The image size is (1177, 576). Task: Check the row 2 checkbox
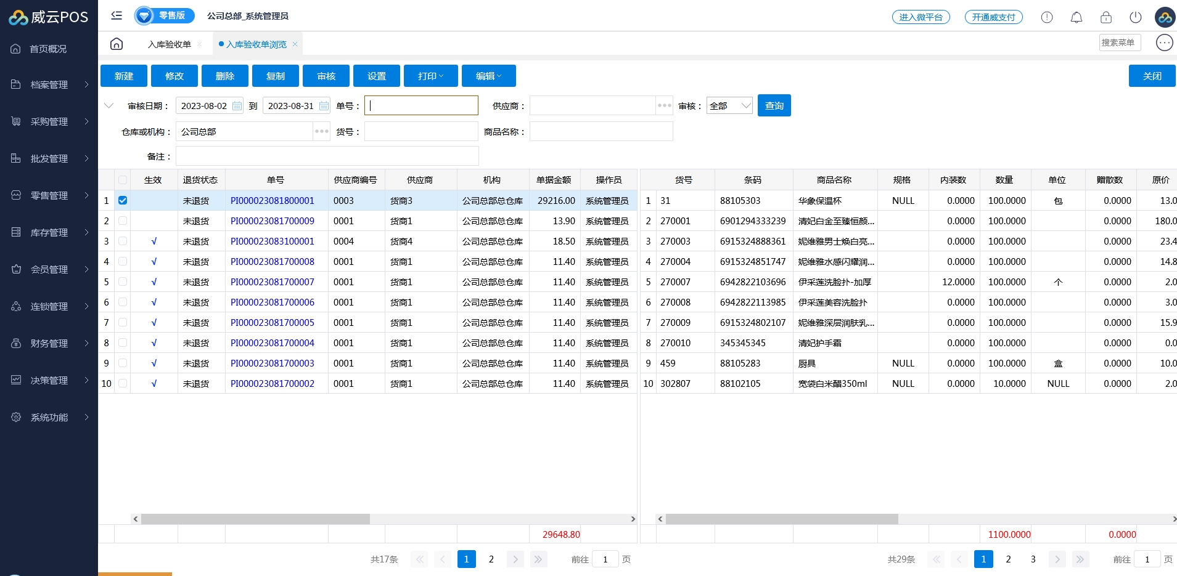(123, 221)
